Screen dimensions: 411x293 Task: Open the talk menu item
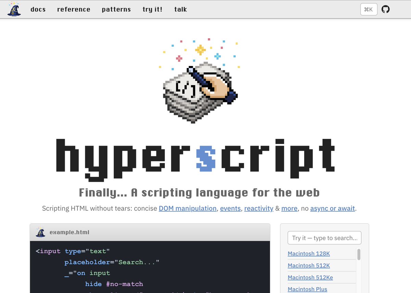point(180,9)
